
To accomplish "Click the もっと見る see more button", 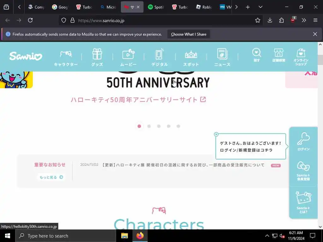I will point(51,177).
